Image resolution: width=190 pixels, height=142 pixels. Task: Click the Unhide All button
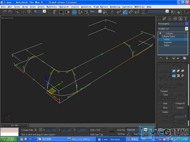pos(180,104)
